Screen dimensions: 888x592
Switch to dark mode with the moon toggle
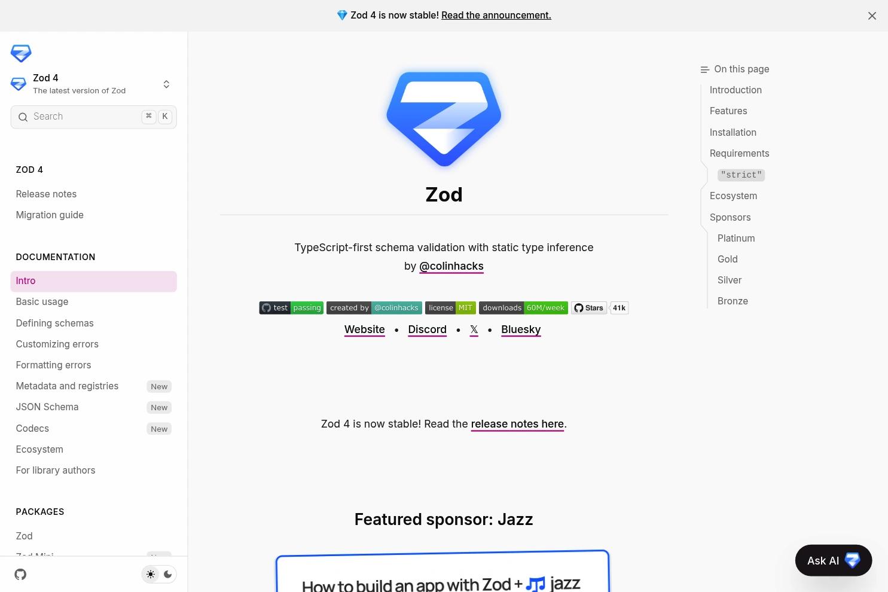167,574
